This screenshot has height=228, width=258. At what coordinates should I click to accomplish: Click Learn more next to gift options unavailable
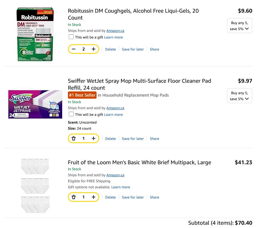pos(121,187)
